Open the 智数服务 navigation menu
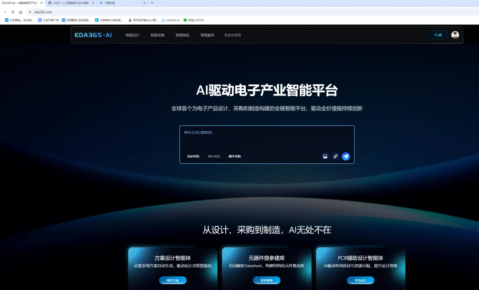Image resolution: width=479 pixels, height=290 pixels. tap(207, 35)
